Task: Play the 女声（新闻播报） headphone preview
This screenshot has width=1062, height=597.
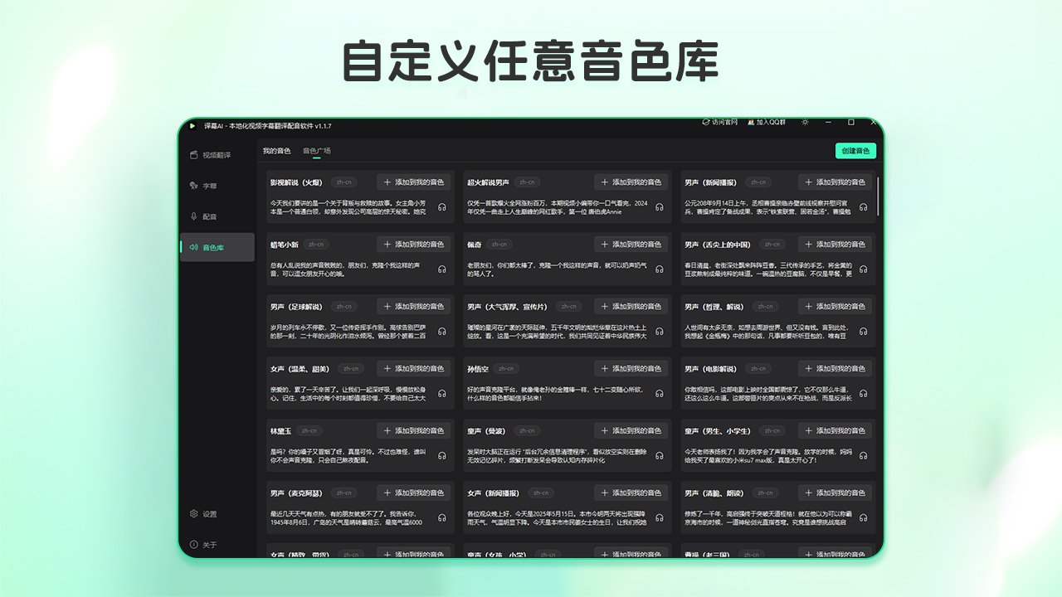Action: point(660,518)
